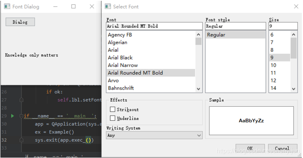Select size 12 in Size list

pyautogui.click(x=280, y=81)
